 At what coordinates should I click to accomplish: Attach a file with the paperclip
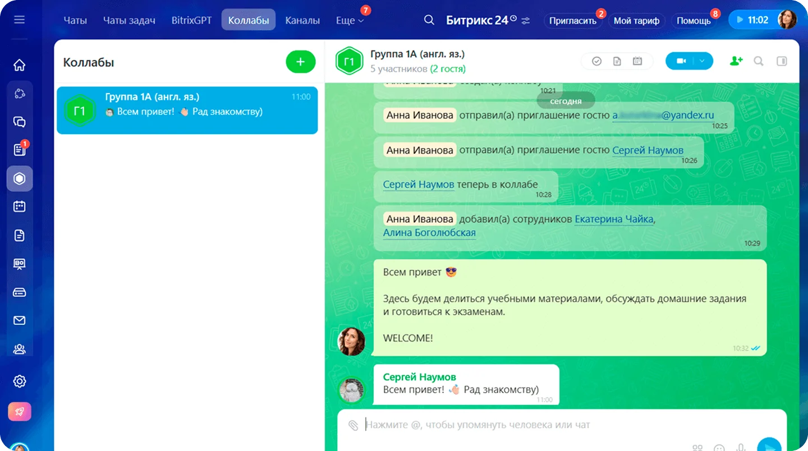[353, 425]
